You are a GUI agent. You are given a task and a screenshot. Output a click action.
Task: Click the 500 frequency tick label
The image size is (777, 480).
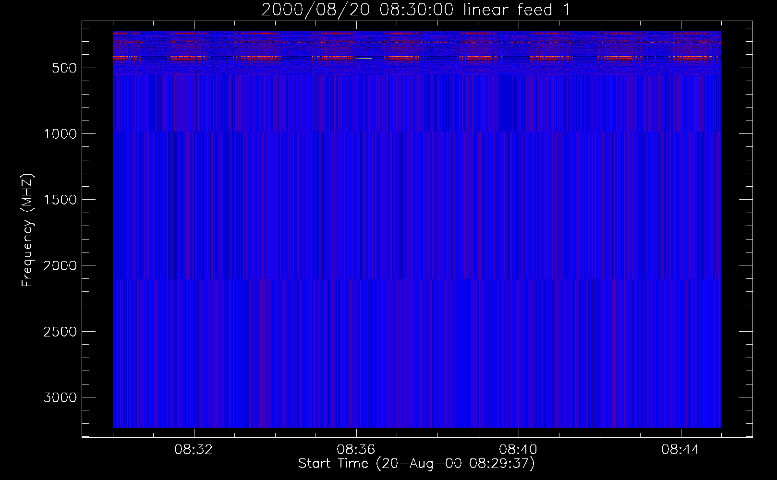click(64, 68)
